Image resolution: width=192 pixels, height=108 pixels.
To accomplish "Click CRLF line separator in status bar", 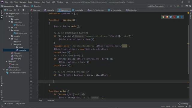I will coord(168,106).
